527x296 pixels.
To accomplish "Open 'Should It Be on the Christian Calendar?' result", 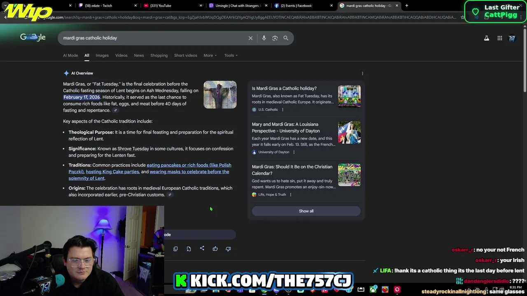I will (292, 170).
